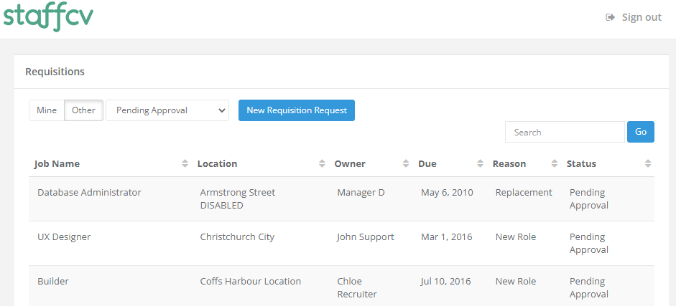Click the John Support owner cell
The height and width of the screenshot is (306, 676).
(366, 236)
